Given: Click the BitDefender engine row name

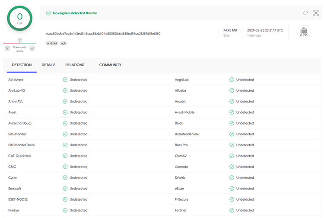Looking at the screenshot, I should [17, 134].
